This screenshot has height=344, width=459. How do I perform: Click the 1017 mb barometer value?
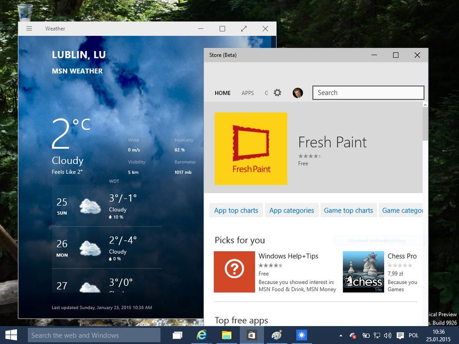(183, 172)
